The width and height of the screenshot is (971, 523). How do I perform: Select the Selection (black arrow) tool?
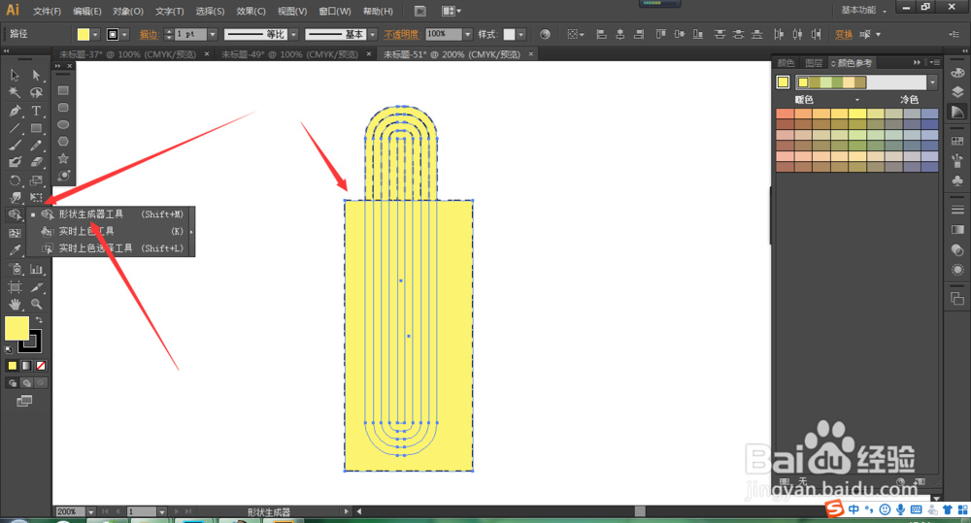15,75
